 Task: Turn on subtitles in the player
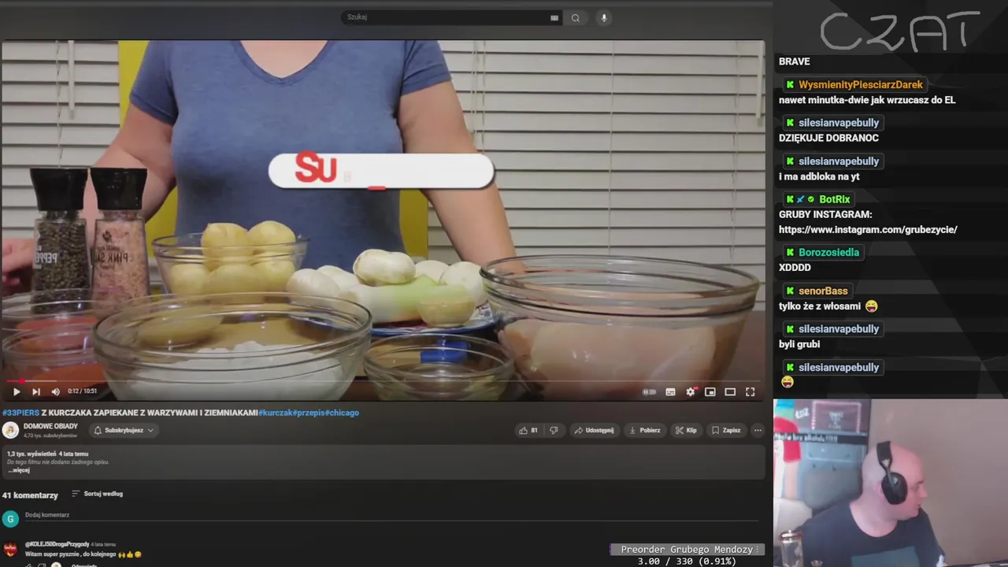[670, 391]
